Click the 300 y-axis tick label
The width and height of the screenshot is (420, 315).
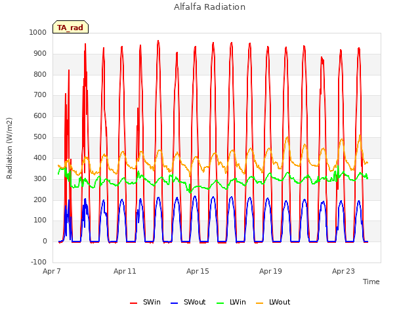click(x=40, y=178)
